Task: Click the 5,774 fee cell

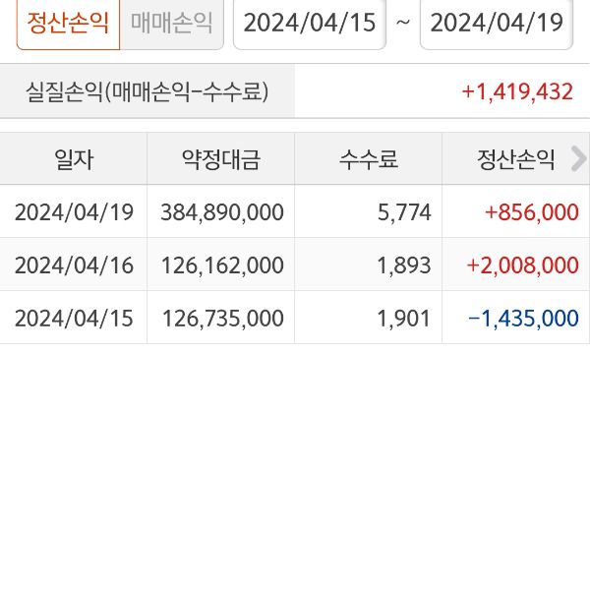Action: (405, 211)
